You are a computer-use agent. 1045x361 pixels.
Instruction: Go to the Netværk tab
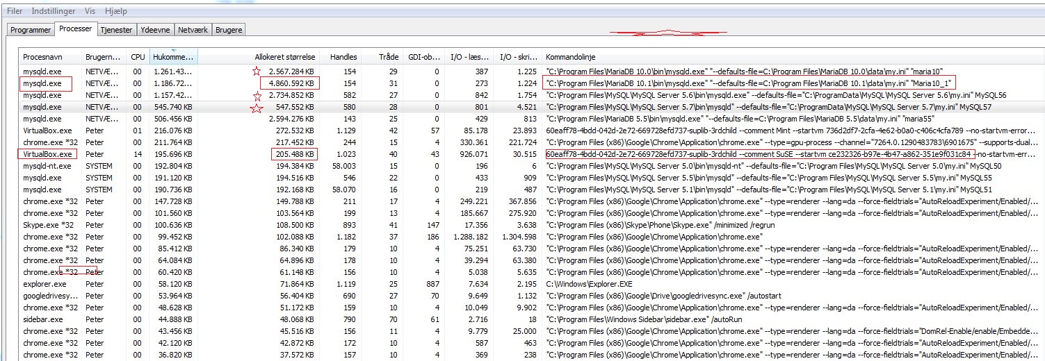(x=193, y=30)
